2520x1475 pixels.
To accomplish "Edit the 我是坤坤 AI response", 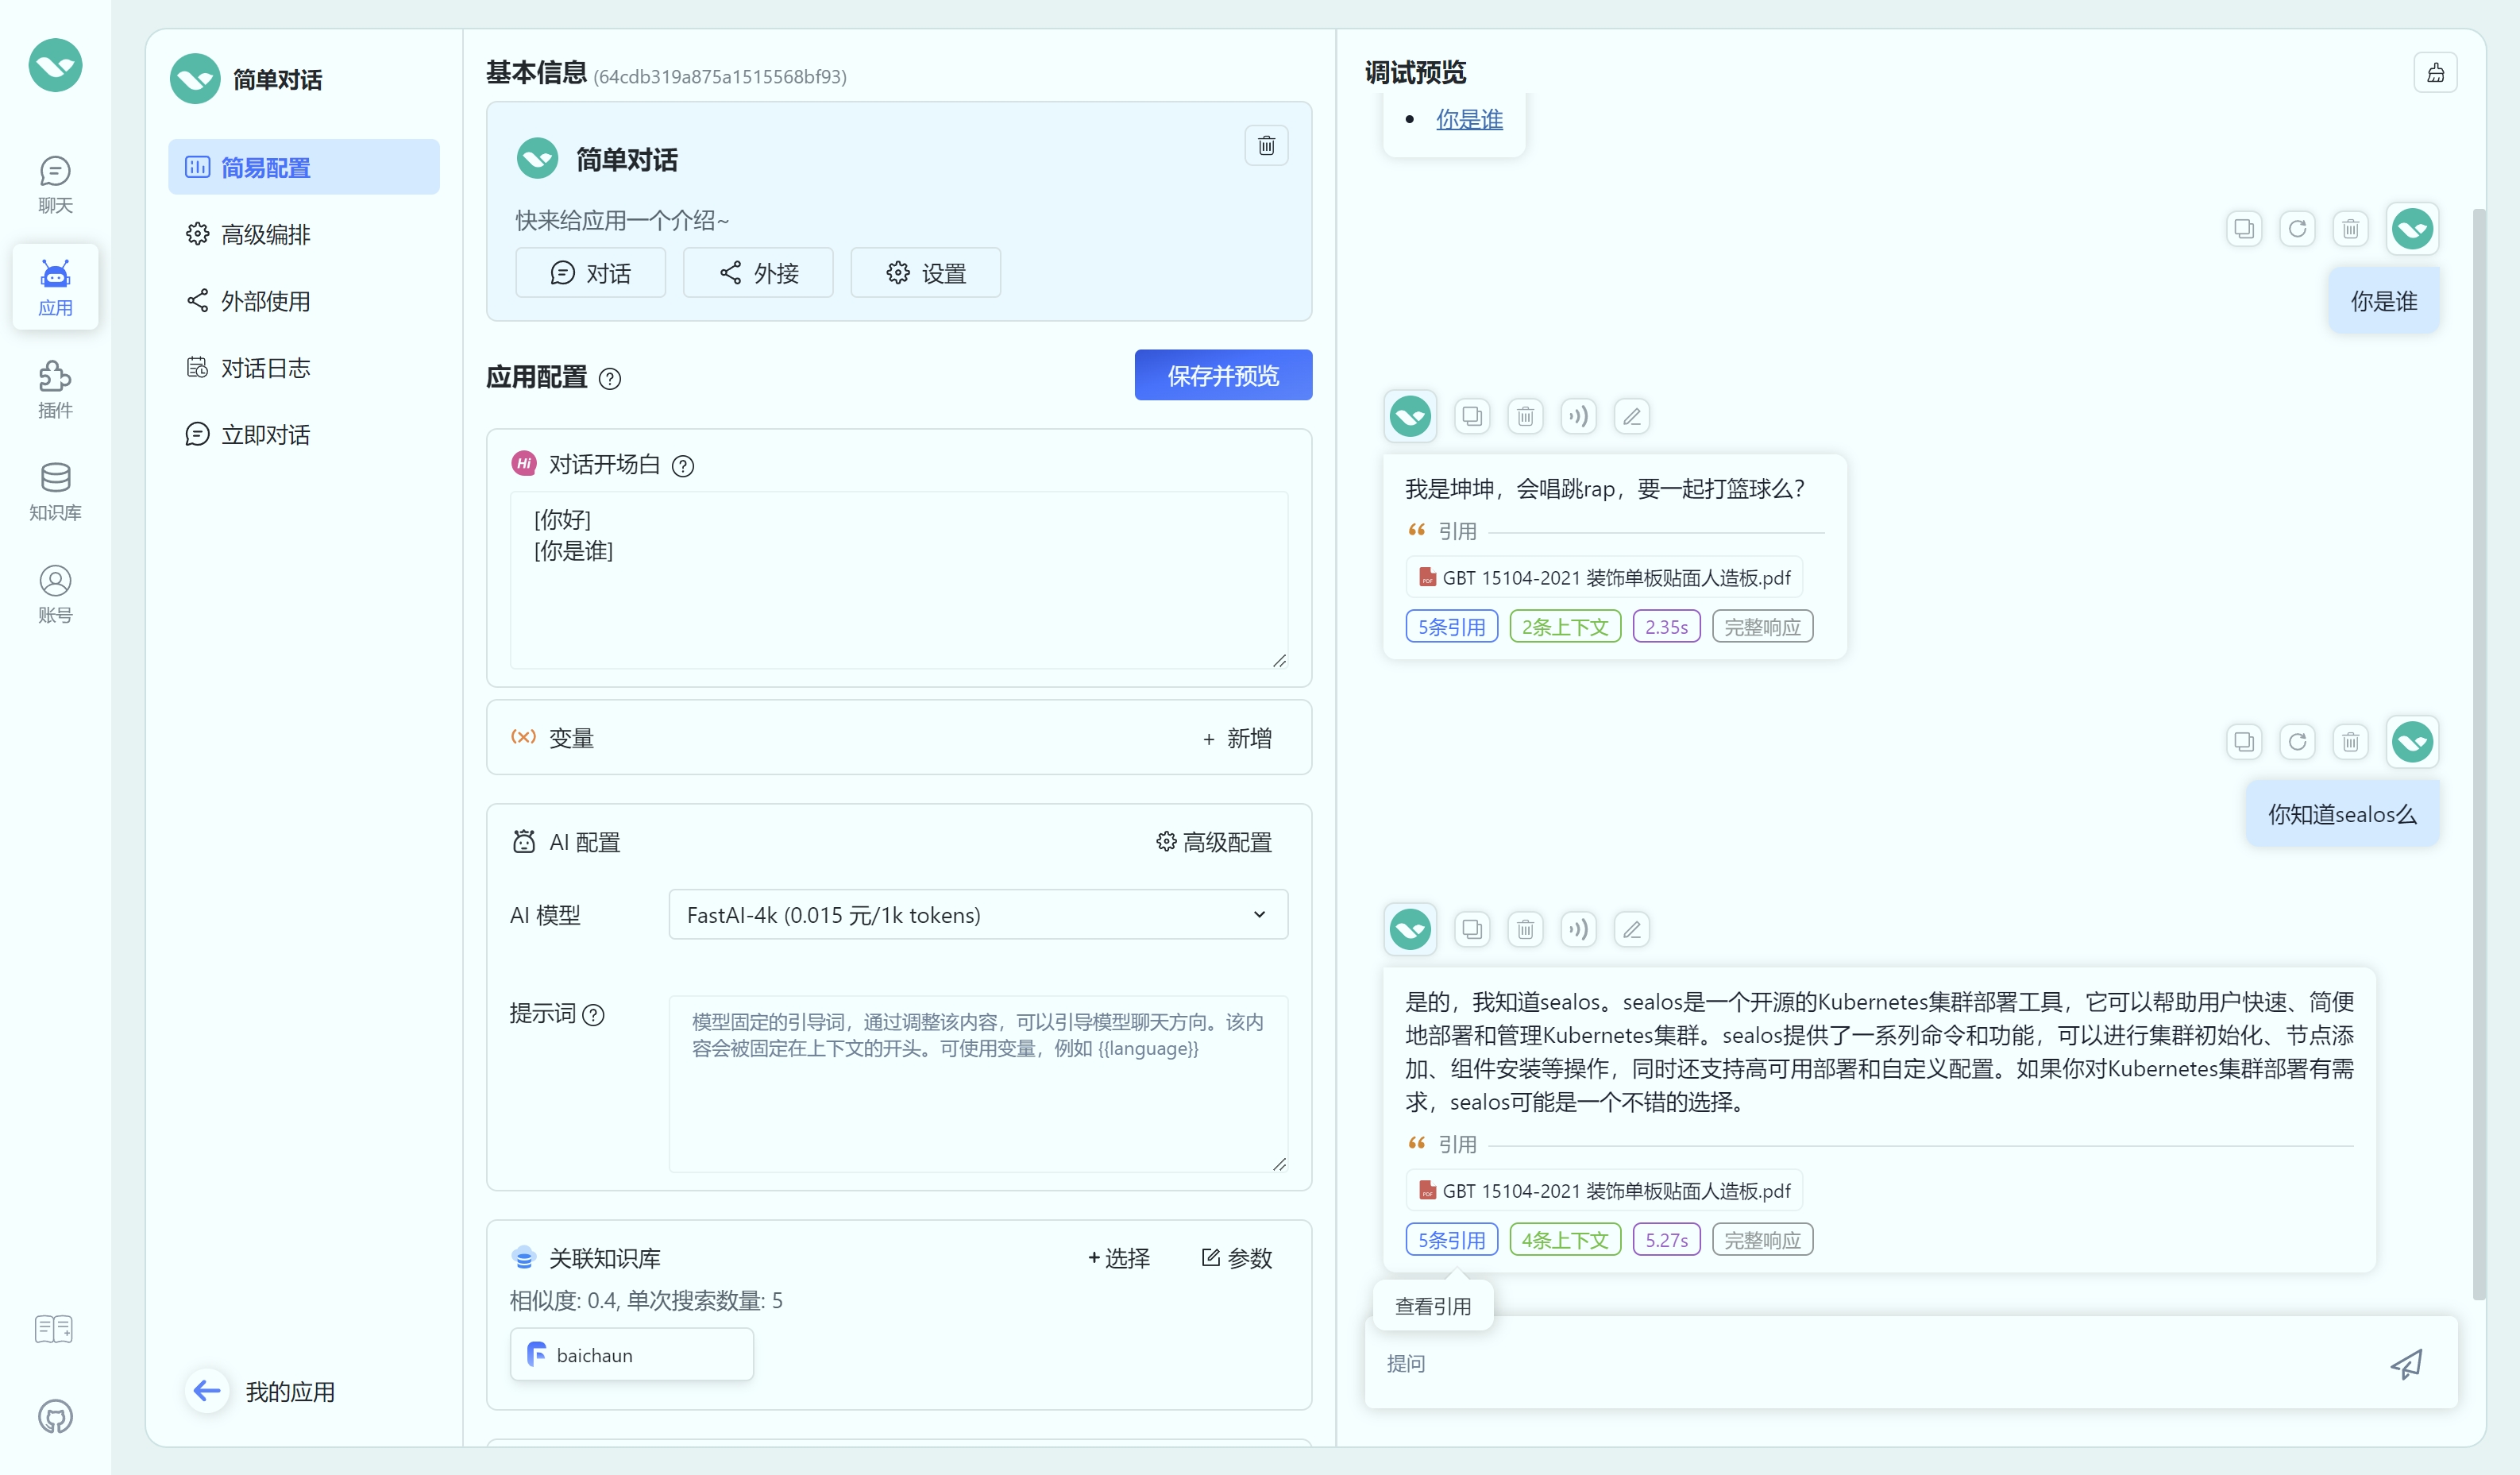I will (x=1631, y=416).
